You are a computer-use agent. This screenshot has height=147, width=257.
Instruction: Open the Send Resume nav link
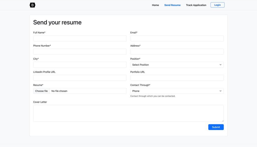(172, 5)
